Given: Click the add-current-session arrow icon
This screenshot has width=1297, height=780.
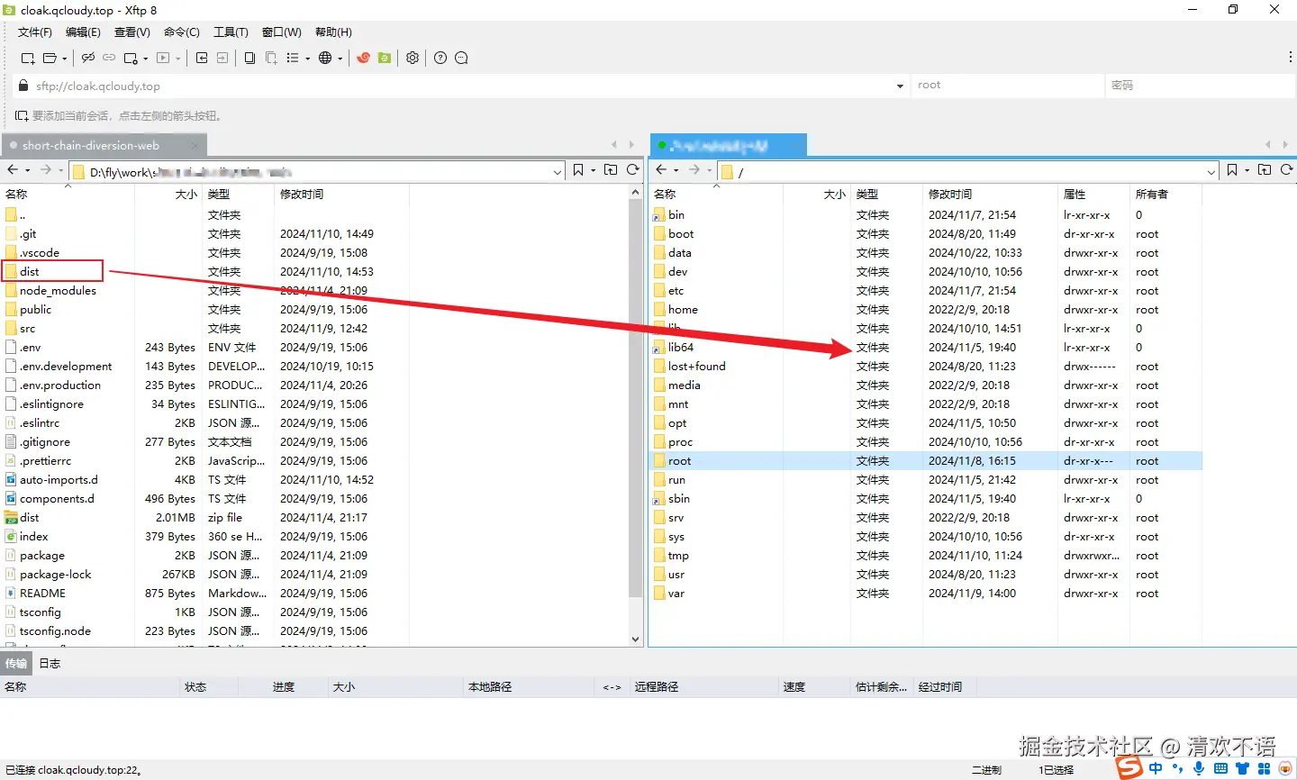Looking at the screenshot, I should [x=22, y=115].
